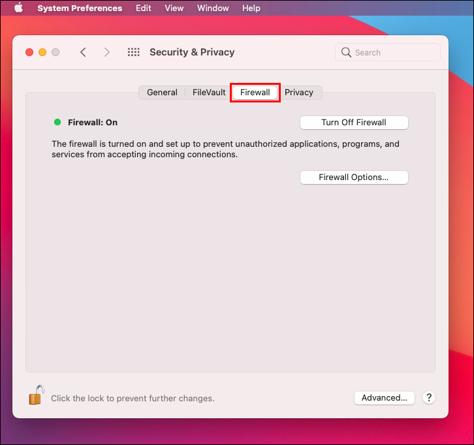
Task: Open the Advanced settings button
Action: 384,398
